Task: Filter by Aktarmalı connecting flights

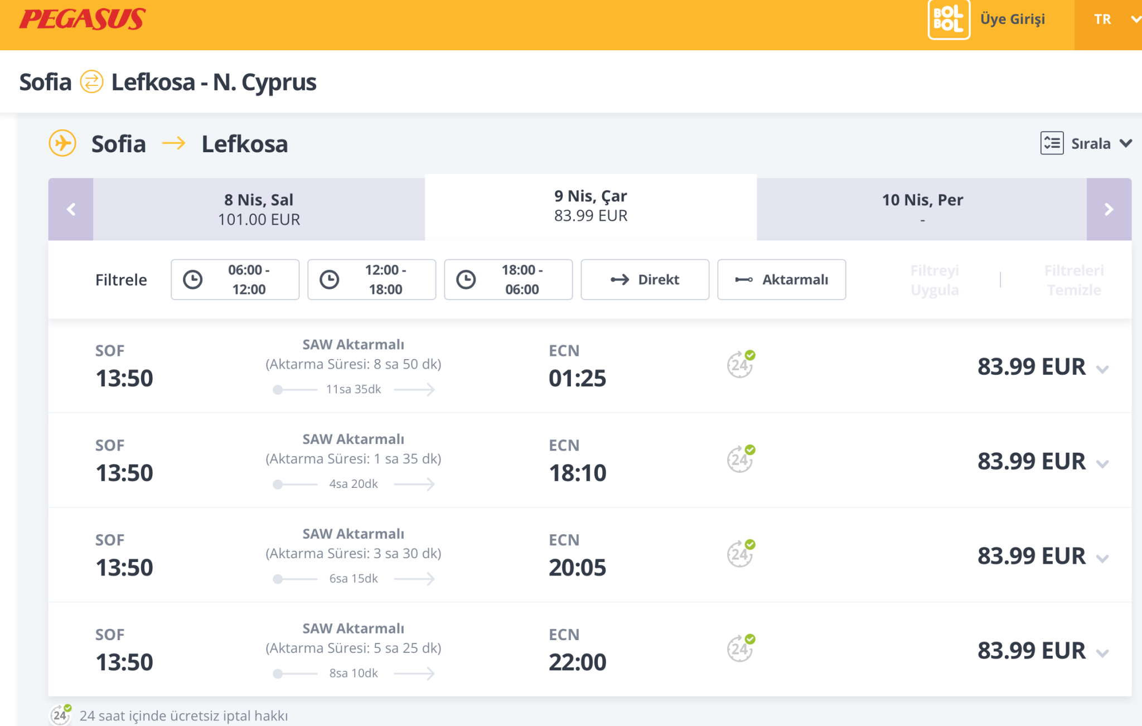Action: pyautogui.click(x=781, y=279)
